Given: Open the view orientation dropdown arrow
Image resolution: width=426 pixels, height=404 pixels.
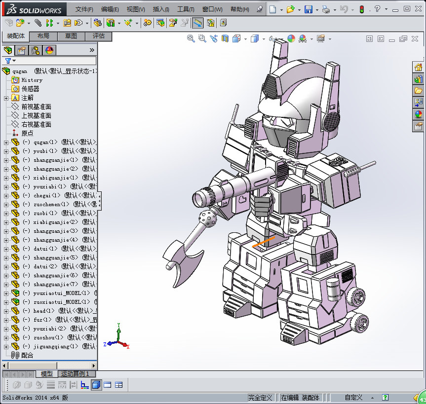Looking at the screenshot, I should click(x=246, y=39).
